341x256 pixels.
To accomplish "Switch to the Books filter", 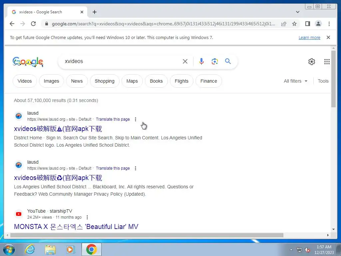I will coord(156,81).
